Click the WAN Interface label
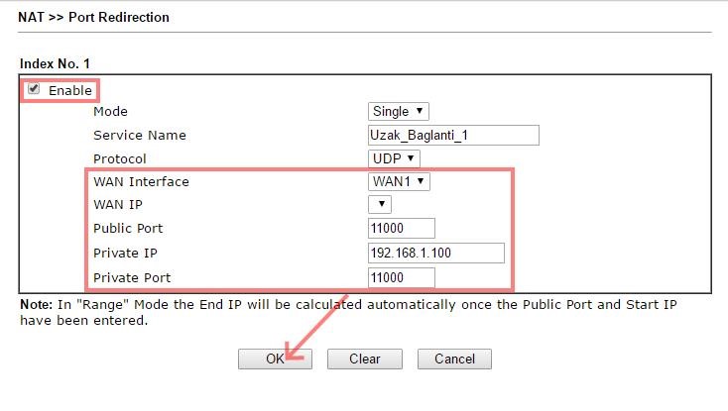728x411 pixels. (x=141, y=182)
